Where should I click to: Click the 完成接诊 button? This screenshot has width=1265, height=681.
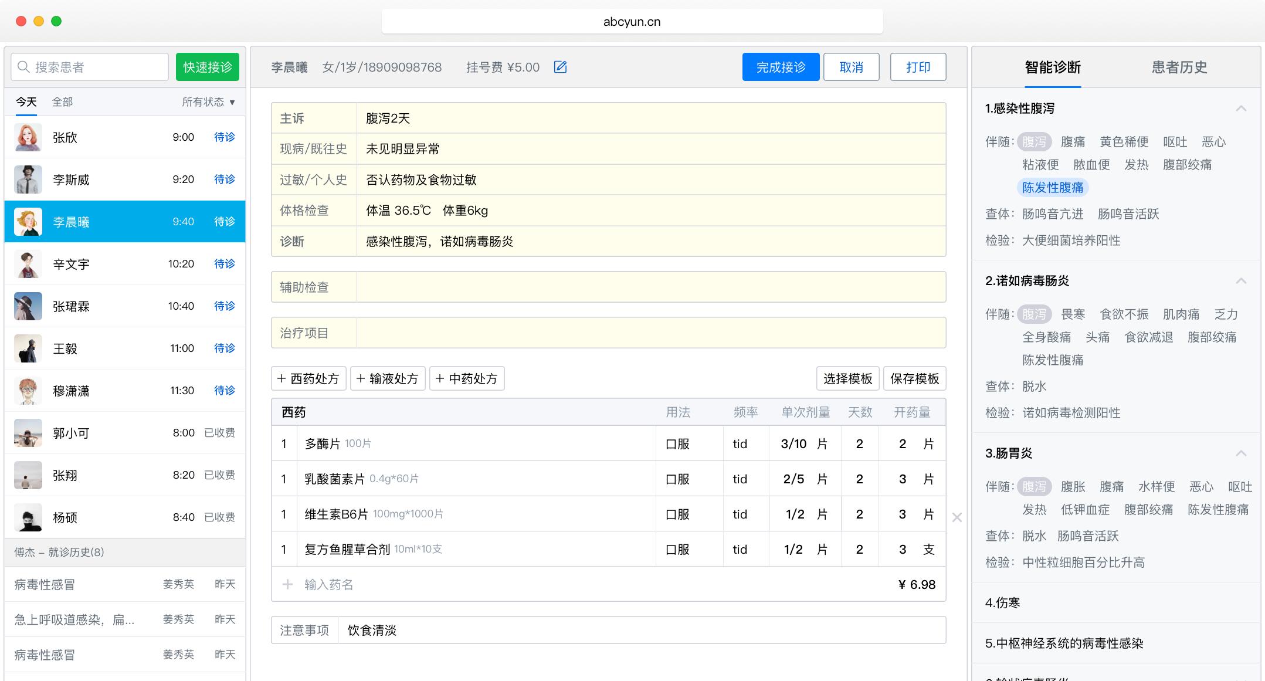point(781,67)
